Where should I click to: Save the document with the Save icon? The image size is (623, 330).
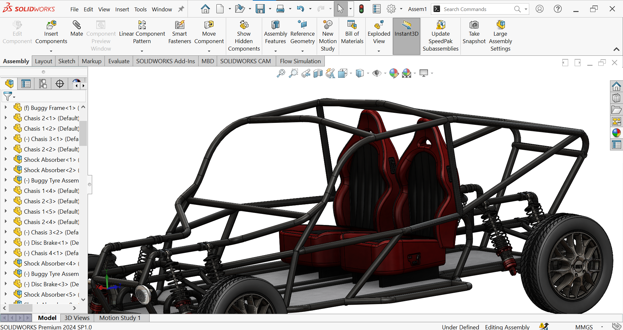(x=260, y=9)
